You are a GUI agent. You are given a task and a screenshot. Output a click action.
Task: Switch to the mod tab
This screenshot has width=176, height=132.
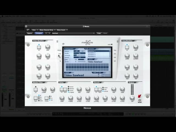60,54
